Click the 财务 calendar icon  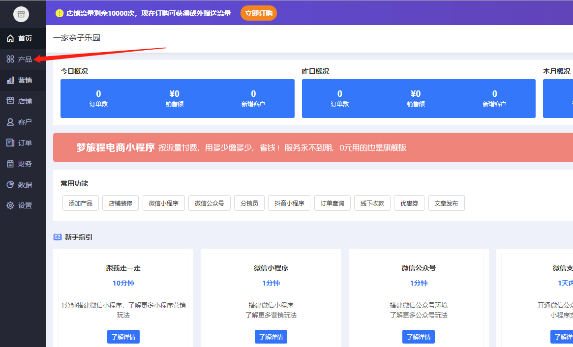(10, 164)
